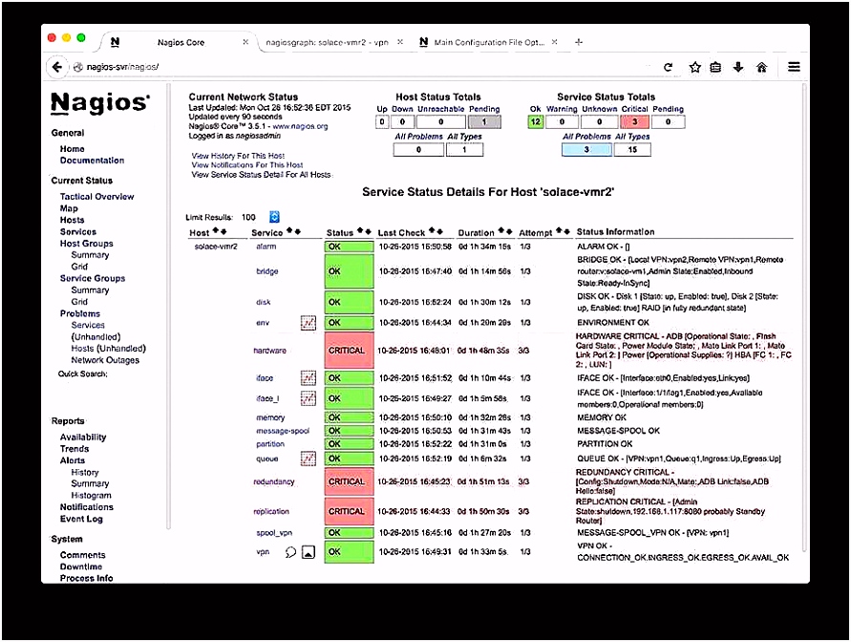Click the Ok services count 12 box
The width and height of the screenshot is (851, 642).
pyautogui.click(x=536, y=121)
